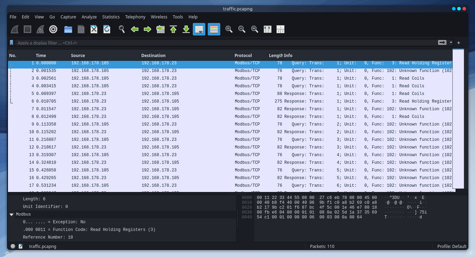
Task: Reload the current capture file
Action: [107, 30]
